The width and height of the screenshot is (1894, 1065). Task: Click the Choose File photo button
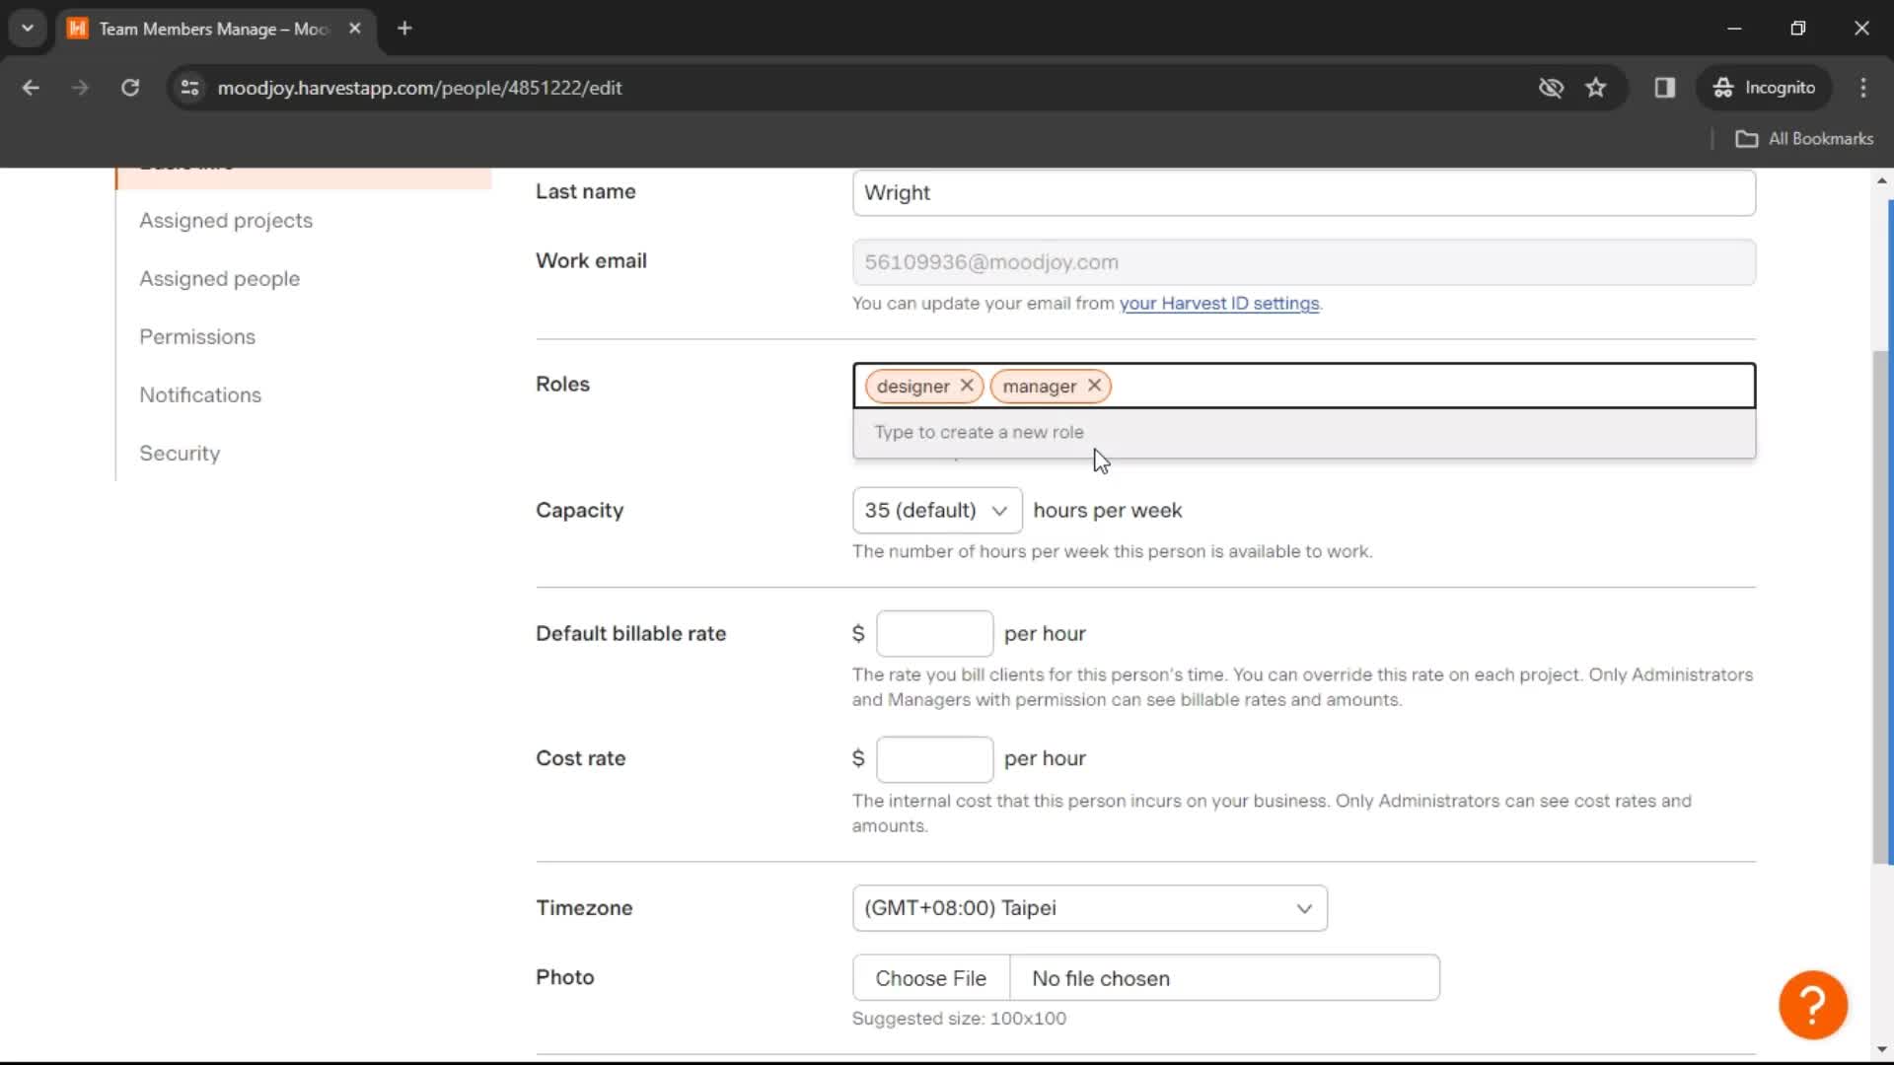930,978
